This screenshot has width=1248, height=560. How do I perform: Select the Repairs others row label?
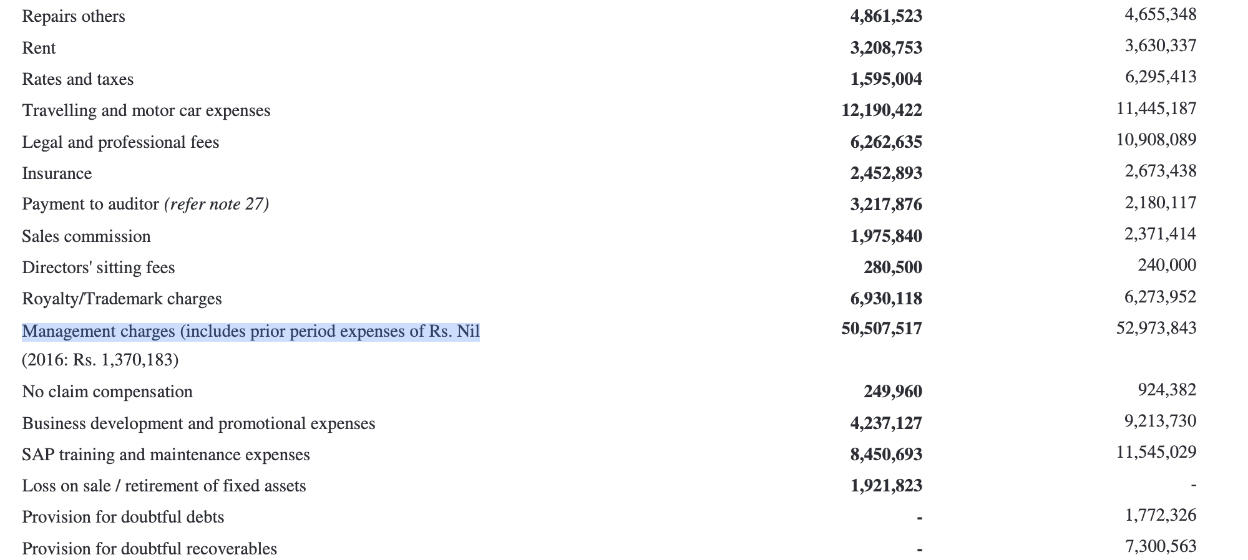74,16
